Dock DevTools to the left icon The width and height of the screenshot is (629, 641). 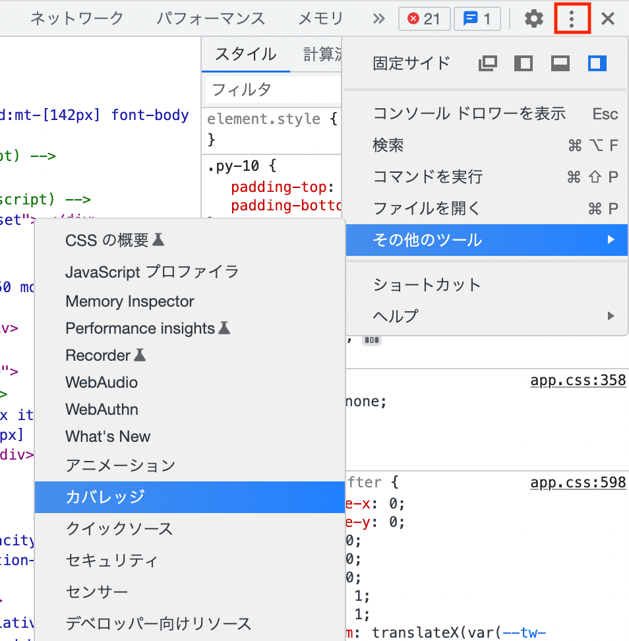pyautogui.click(x=524, y=63)
